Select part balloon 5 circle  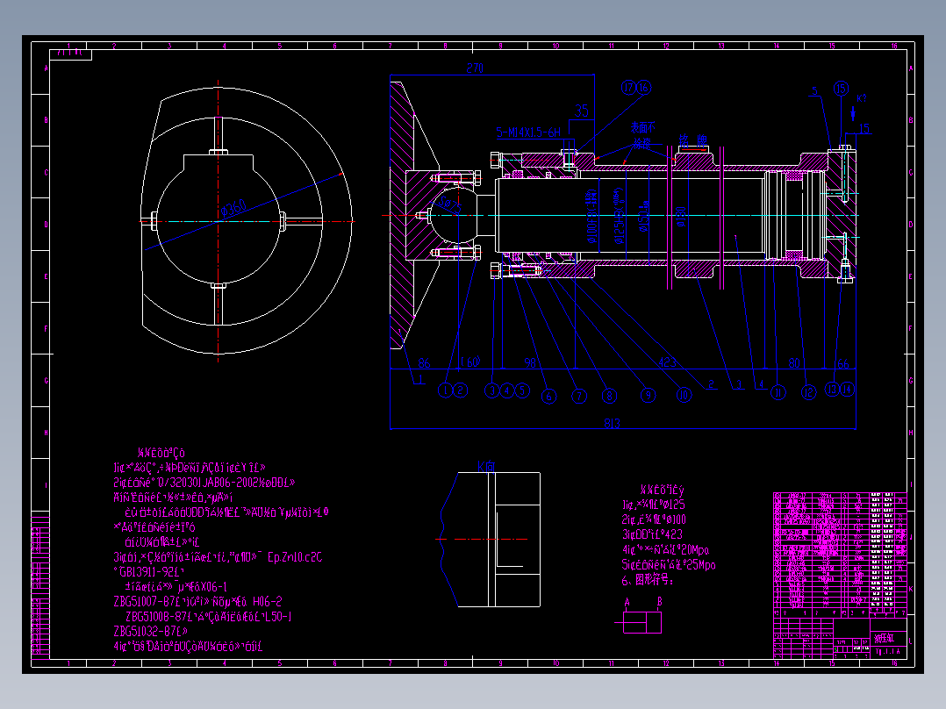pos(522,390)
